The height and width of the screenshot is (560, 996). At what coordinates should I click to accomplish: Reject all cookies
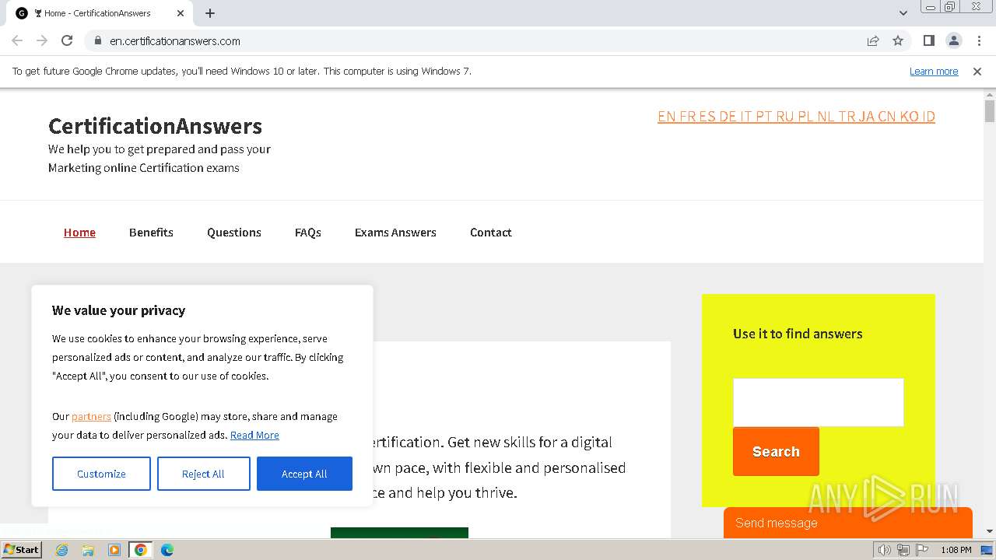[203, 474]
